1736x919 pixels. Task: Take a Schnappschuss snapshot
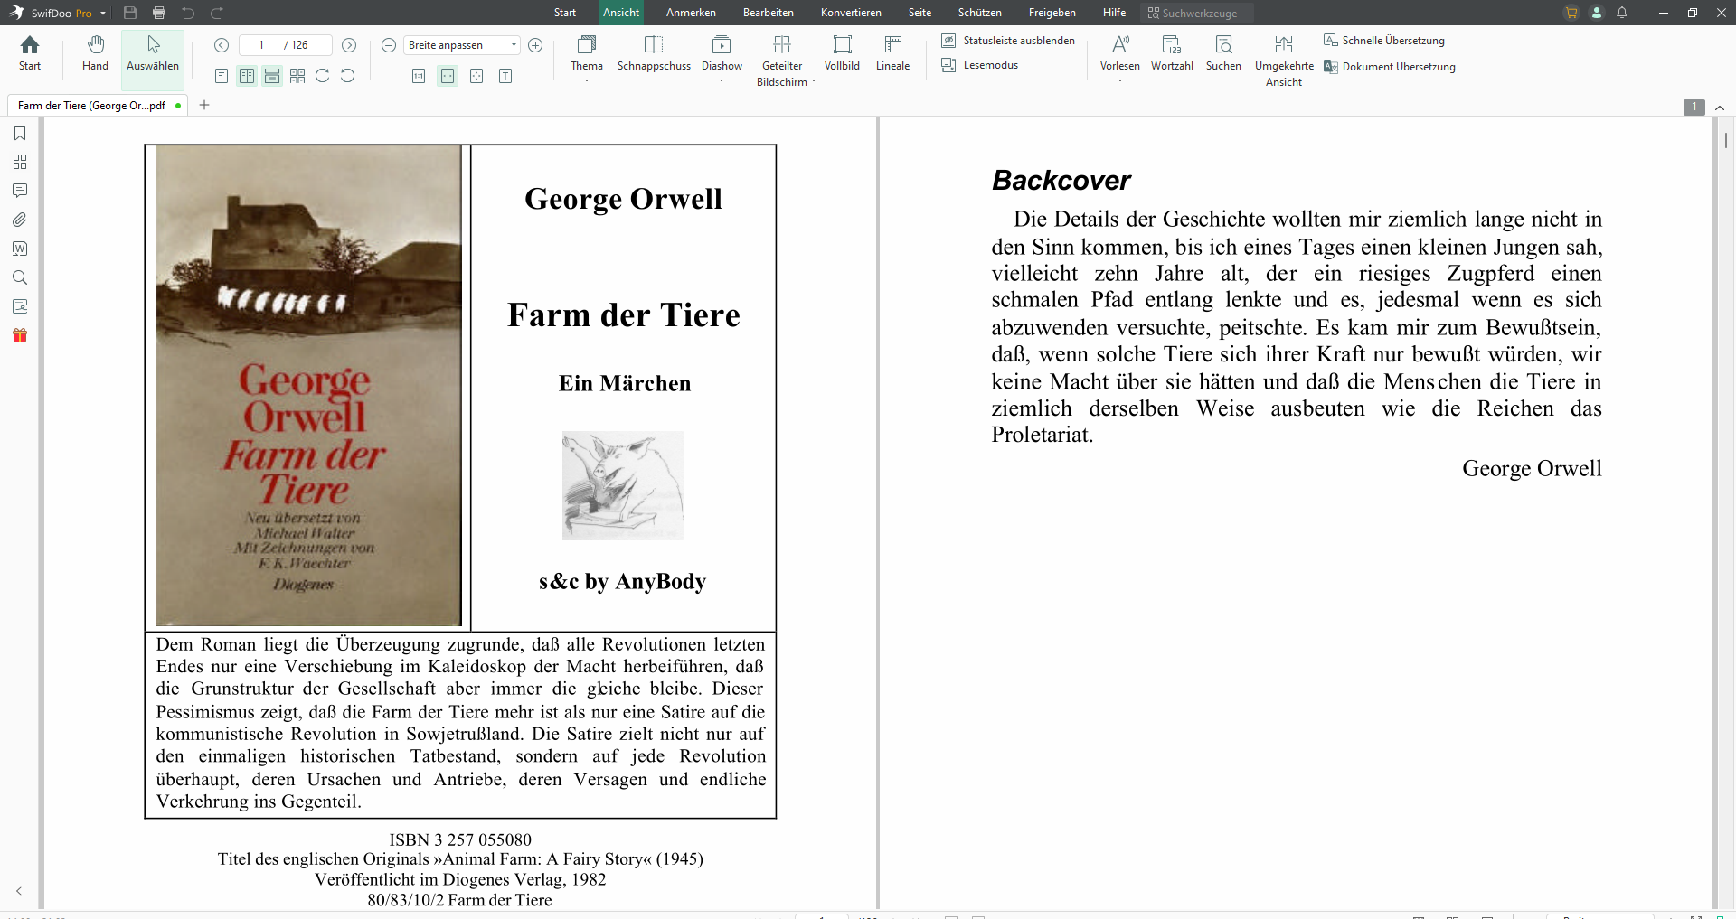(654, 52)
